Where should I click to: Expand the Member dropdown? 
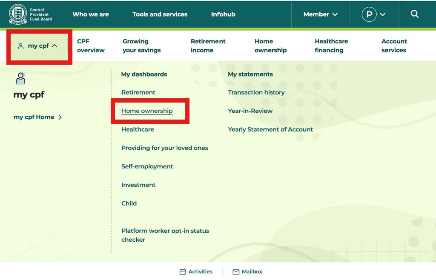click(320, 14)
